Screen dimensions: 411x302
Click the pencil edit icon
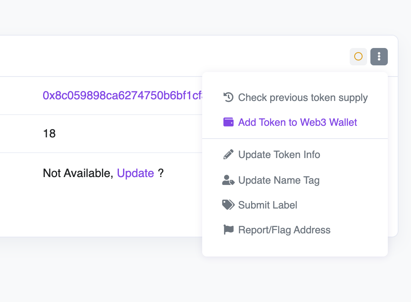(228, 155)
